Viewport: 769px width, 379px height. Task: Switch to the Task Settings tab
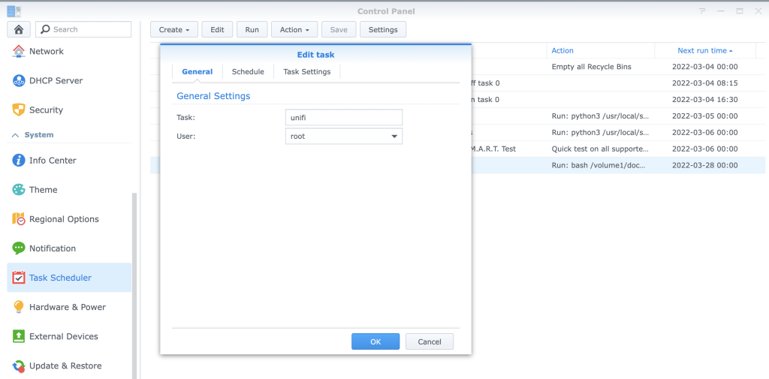pyautogui.click(x=306, y=71)
